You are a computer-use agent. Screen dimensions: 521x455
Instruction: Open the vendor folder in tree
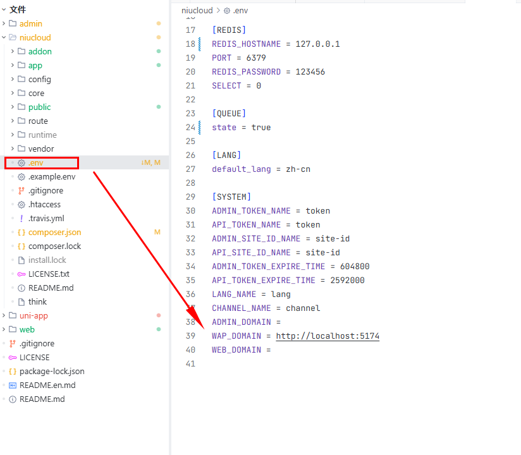(x=40, y=149)
